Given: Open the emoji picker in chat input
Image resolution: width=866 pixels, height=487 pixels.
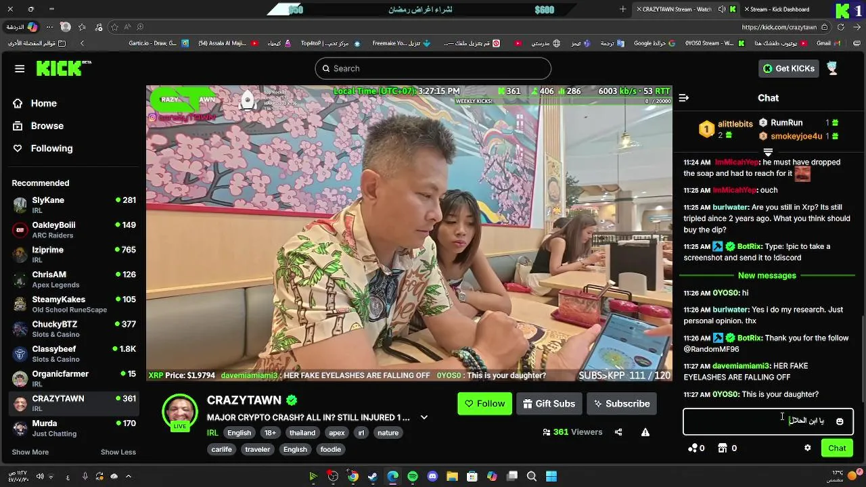Looking at the screenshot, I should point(840,421).
